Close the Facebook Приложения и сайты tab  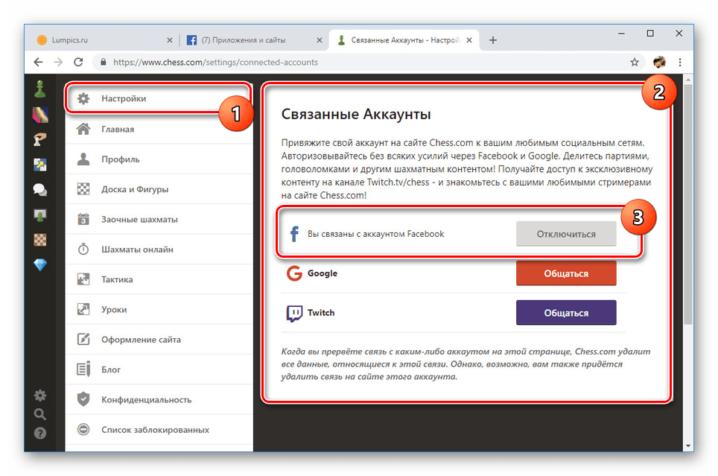point(320,40)
